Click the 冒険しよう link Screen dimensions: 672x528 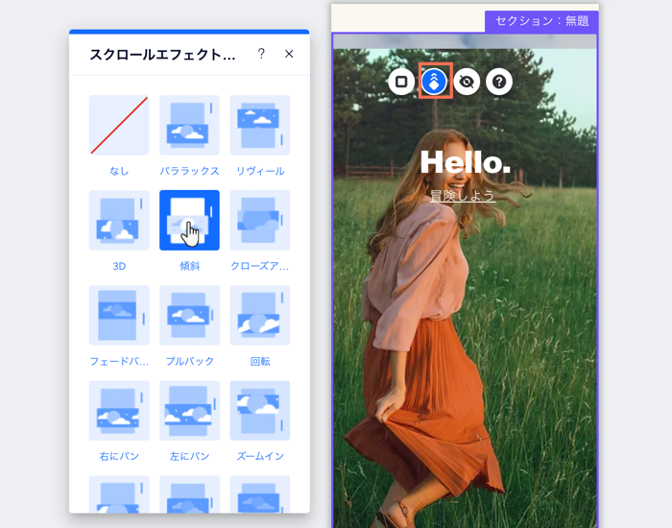(463, 196)
